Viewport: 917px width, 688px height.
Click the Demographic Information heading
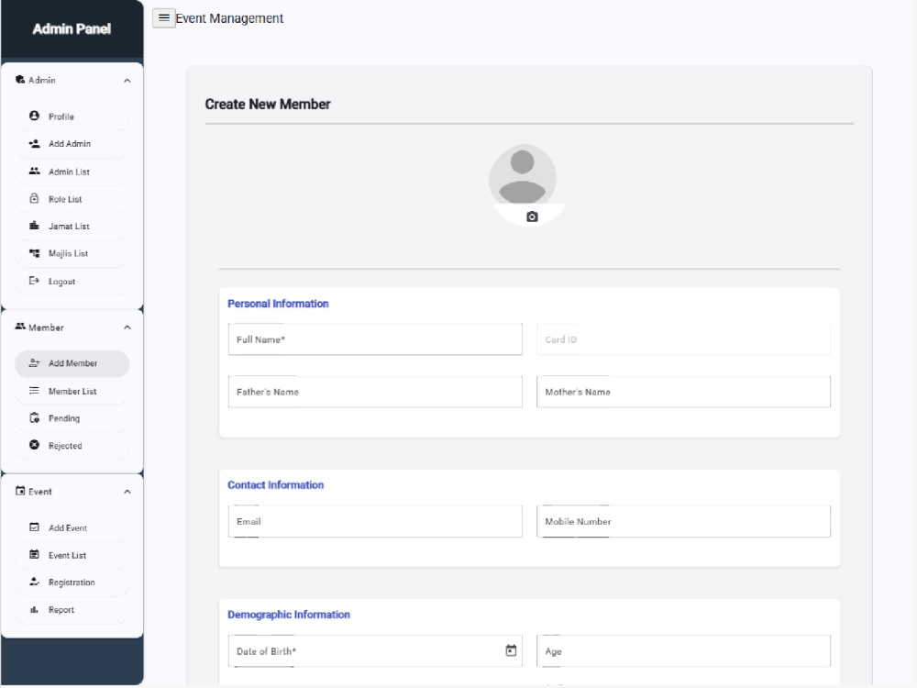(288, 615)
